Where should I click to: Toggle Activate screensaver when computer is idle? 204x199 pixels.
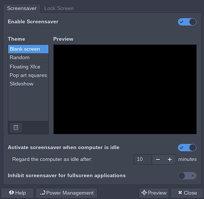[187, 148]
